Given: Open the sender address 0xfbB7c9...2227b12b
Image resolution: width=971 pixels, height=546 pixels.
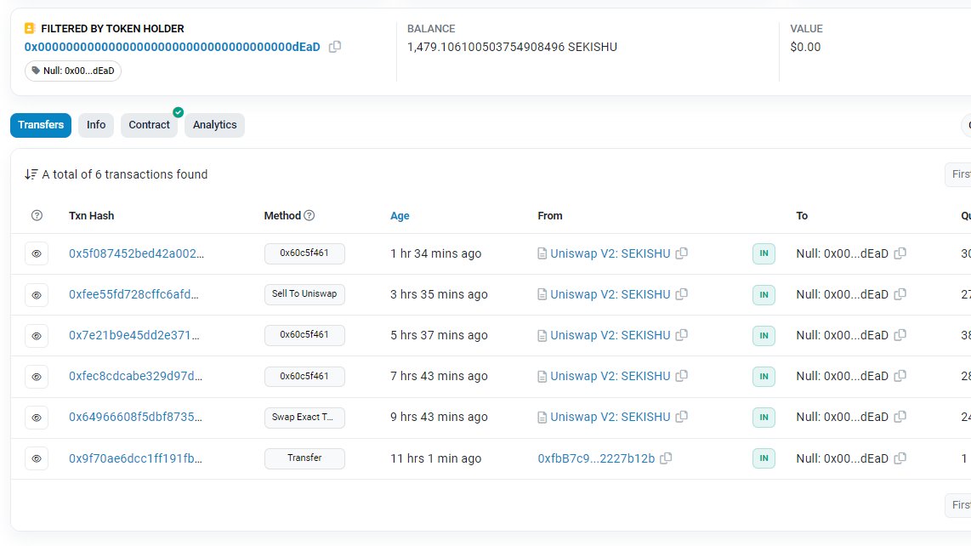Looking at the screenshot, I should click(x=596, y=458).
